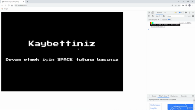The width and height of the screenshot is (195, 110).
Task: Open DevTools settings gear
Action: point(186,13)
